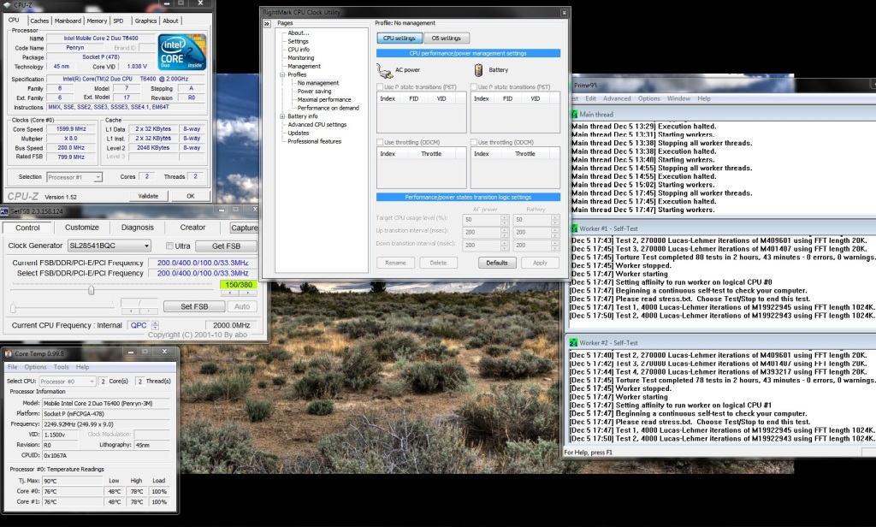This screenshot has width=876, height=527.
Task: Click the Main thread window icon in Prime95
Action: [x=574, y=114]
